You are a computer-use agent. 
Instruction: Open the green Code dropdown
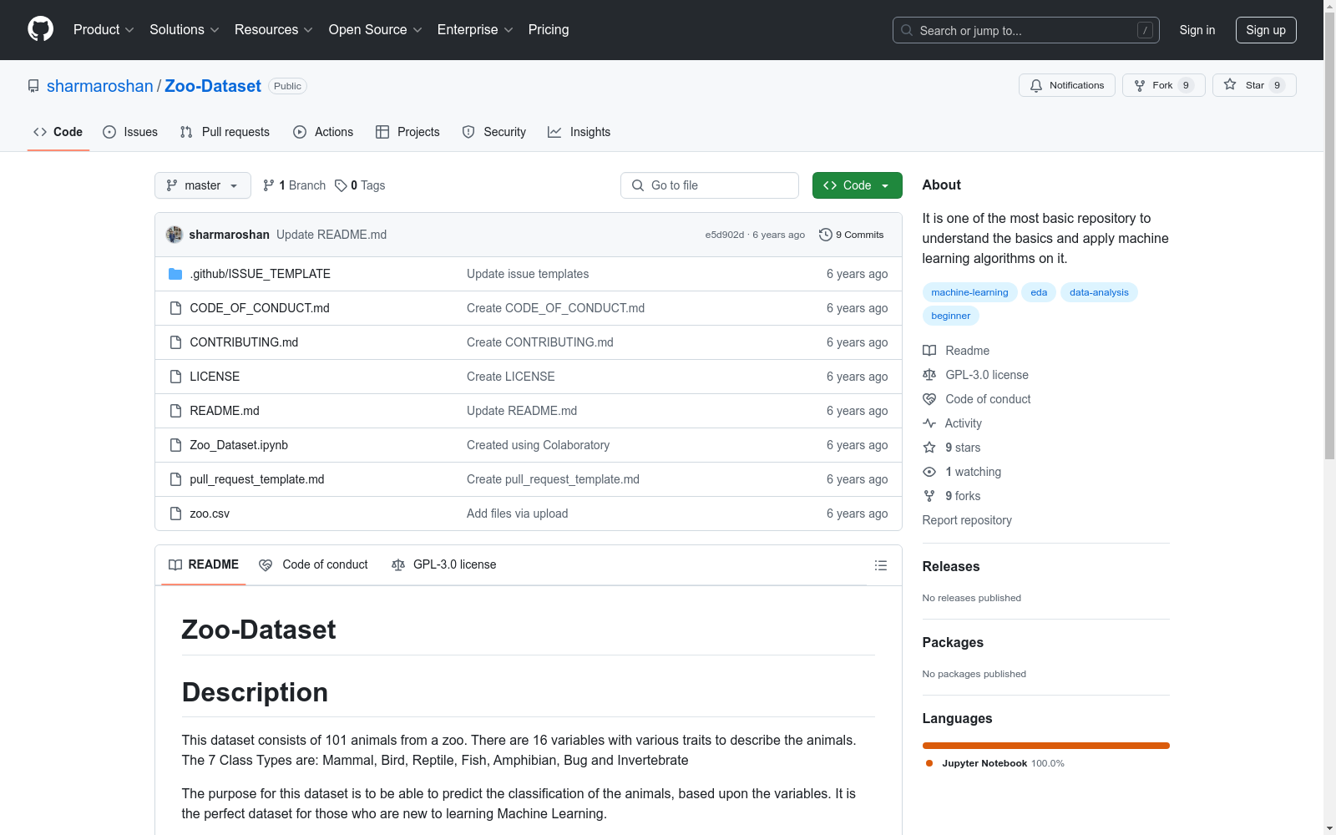[857, 185]
